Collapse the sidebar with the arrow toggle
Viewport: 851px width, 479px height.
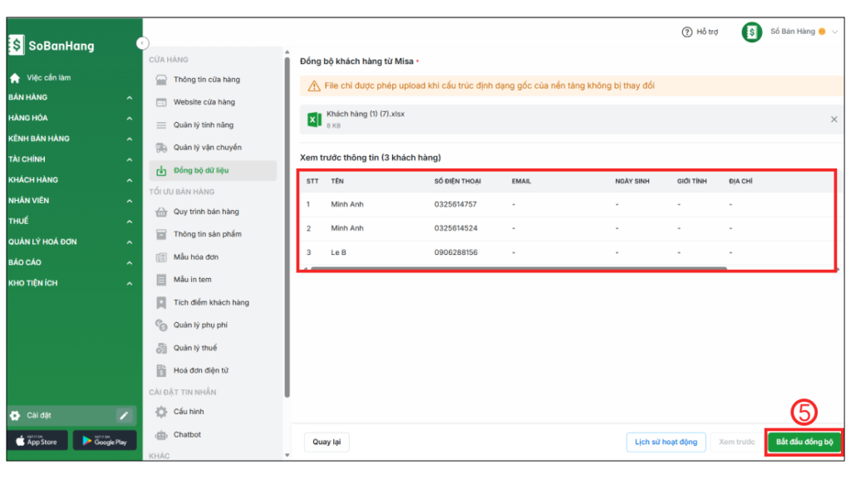pyautogui.click(x=142, y=43)
